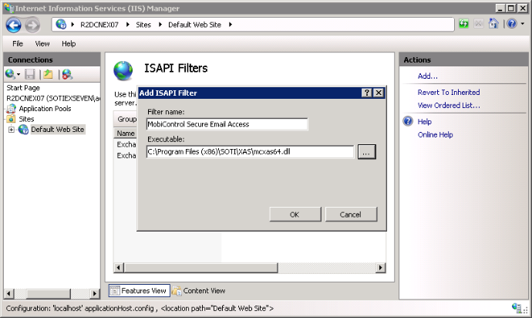Viewport: 532px width, 318px height.
Task: Click the IIS Manager title bar app icon
Action: (9, 8)
